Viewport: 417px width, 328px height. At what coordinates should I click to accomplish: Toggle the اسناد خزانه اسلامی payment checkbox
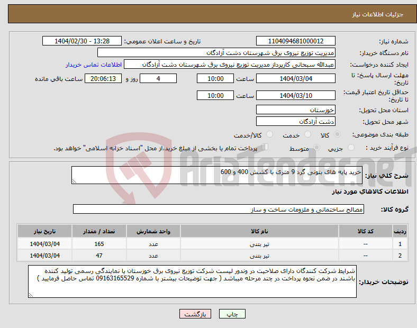(265, 147)
